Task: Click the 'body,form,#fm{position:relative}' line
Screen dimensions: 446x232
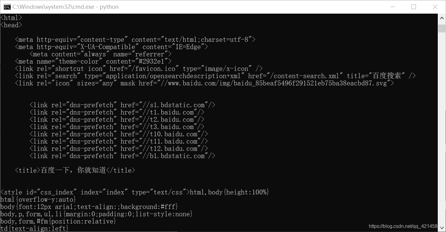Action: coord(58,221)
